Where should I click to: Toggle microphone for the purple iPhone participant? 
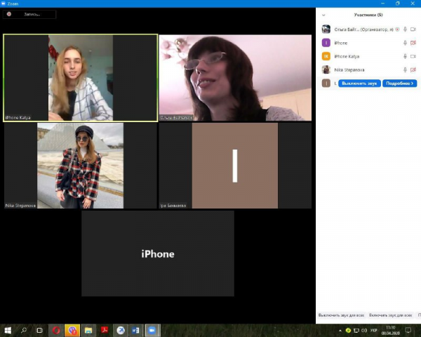[405, 43]
